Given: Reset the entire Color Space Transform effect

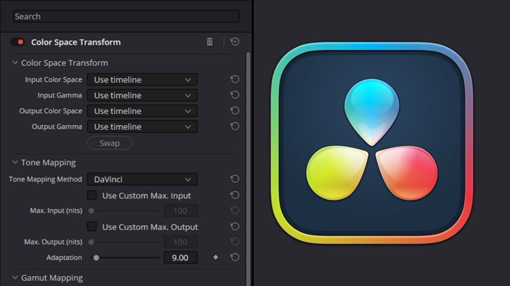Looking at the screenshot, I should click(235, 42).
